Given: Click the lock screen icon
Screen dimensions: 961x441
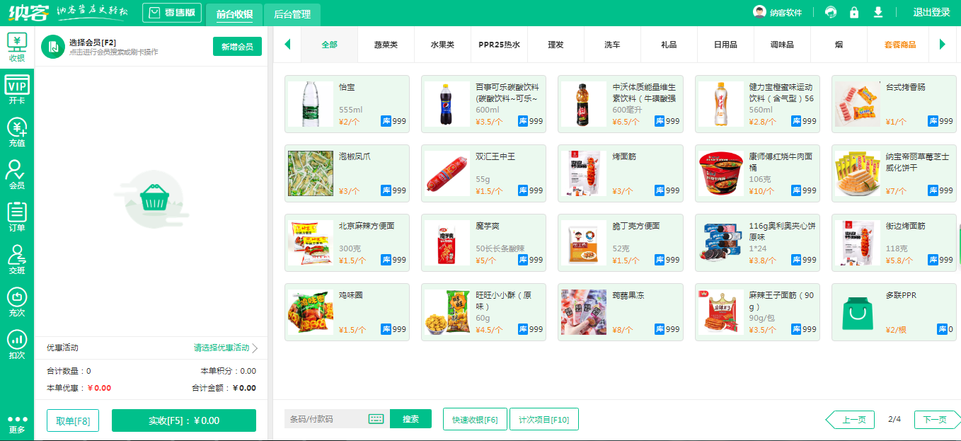Looking at the screenshot, I should pos(854,12).
